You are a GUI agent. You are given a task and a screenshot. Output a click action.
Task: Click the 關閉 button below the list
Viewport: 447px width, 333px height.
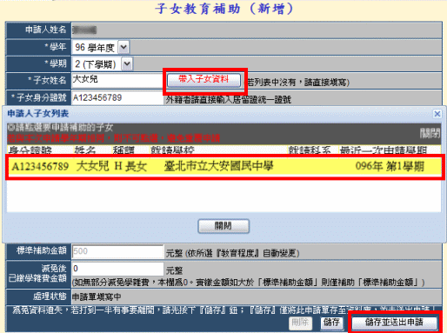[x=223, y=226]
